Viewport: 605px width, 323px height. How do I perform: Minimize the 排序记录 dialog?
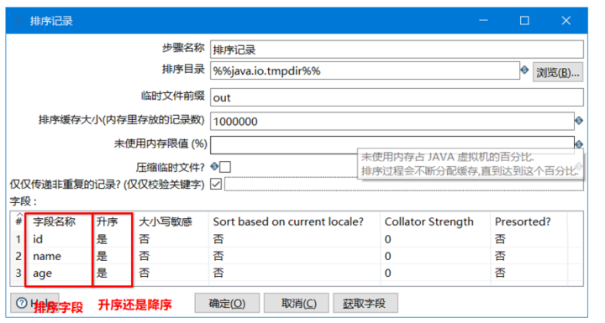pos(483,20)
